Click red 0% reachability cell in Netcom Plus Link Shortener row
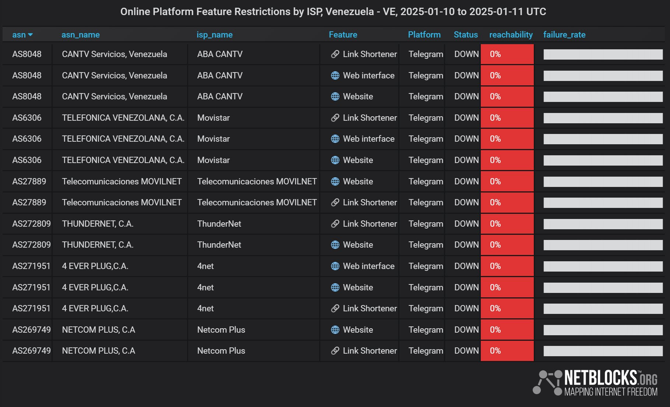Viewport: 670px width, 407px height. (507, 351)
